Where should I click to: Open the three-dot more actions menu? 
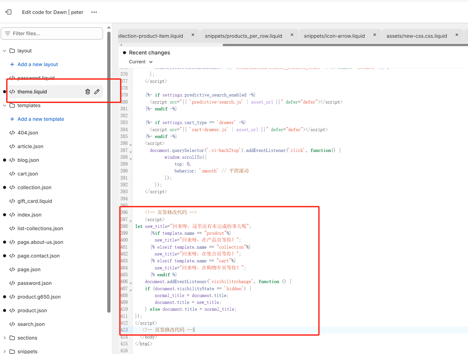click(94, 12)
